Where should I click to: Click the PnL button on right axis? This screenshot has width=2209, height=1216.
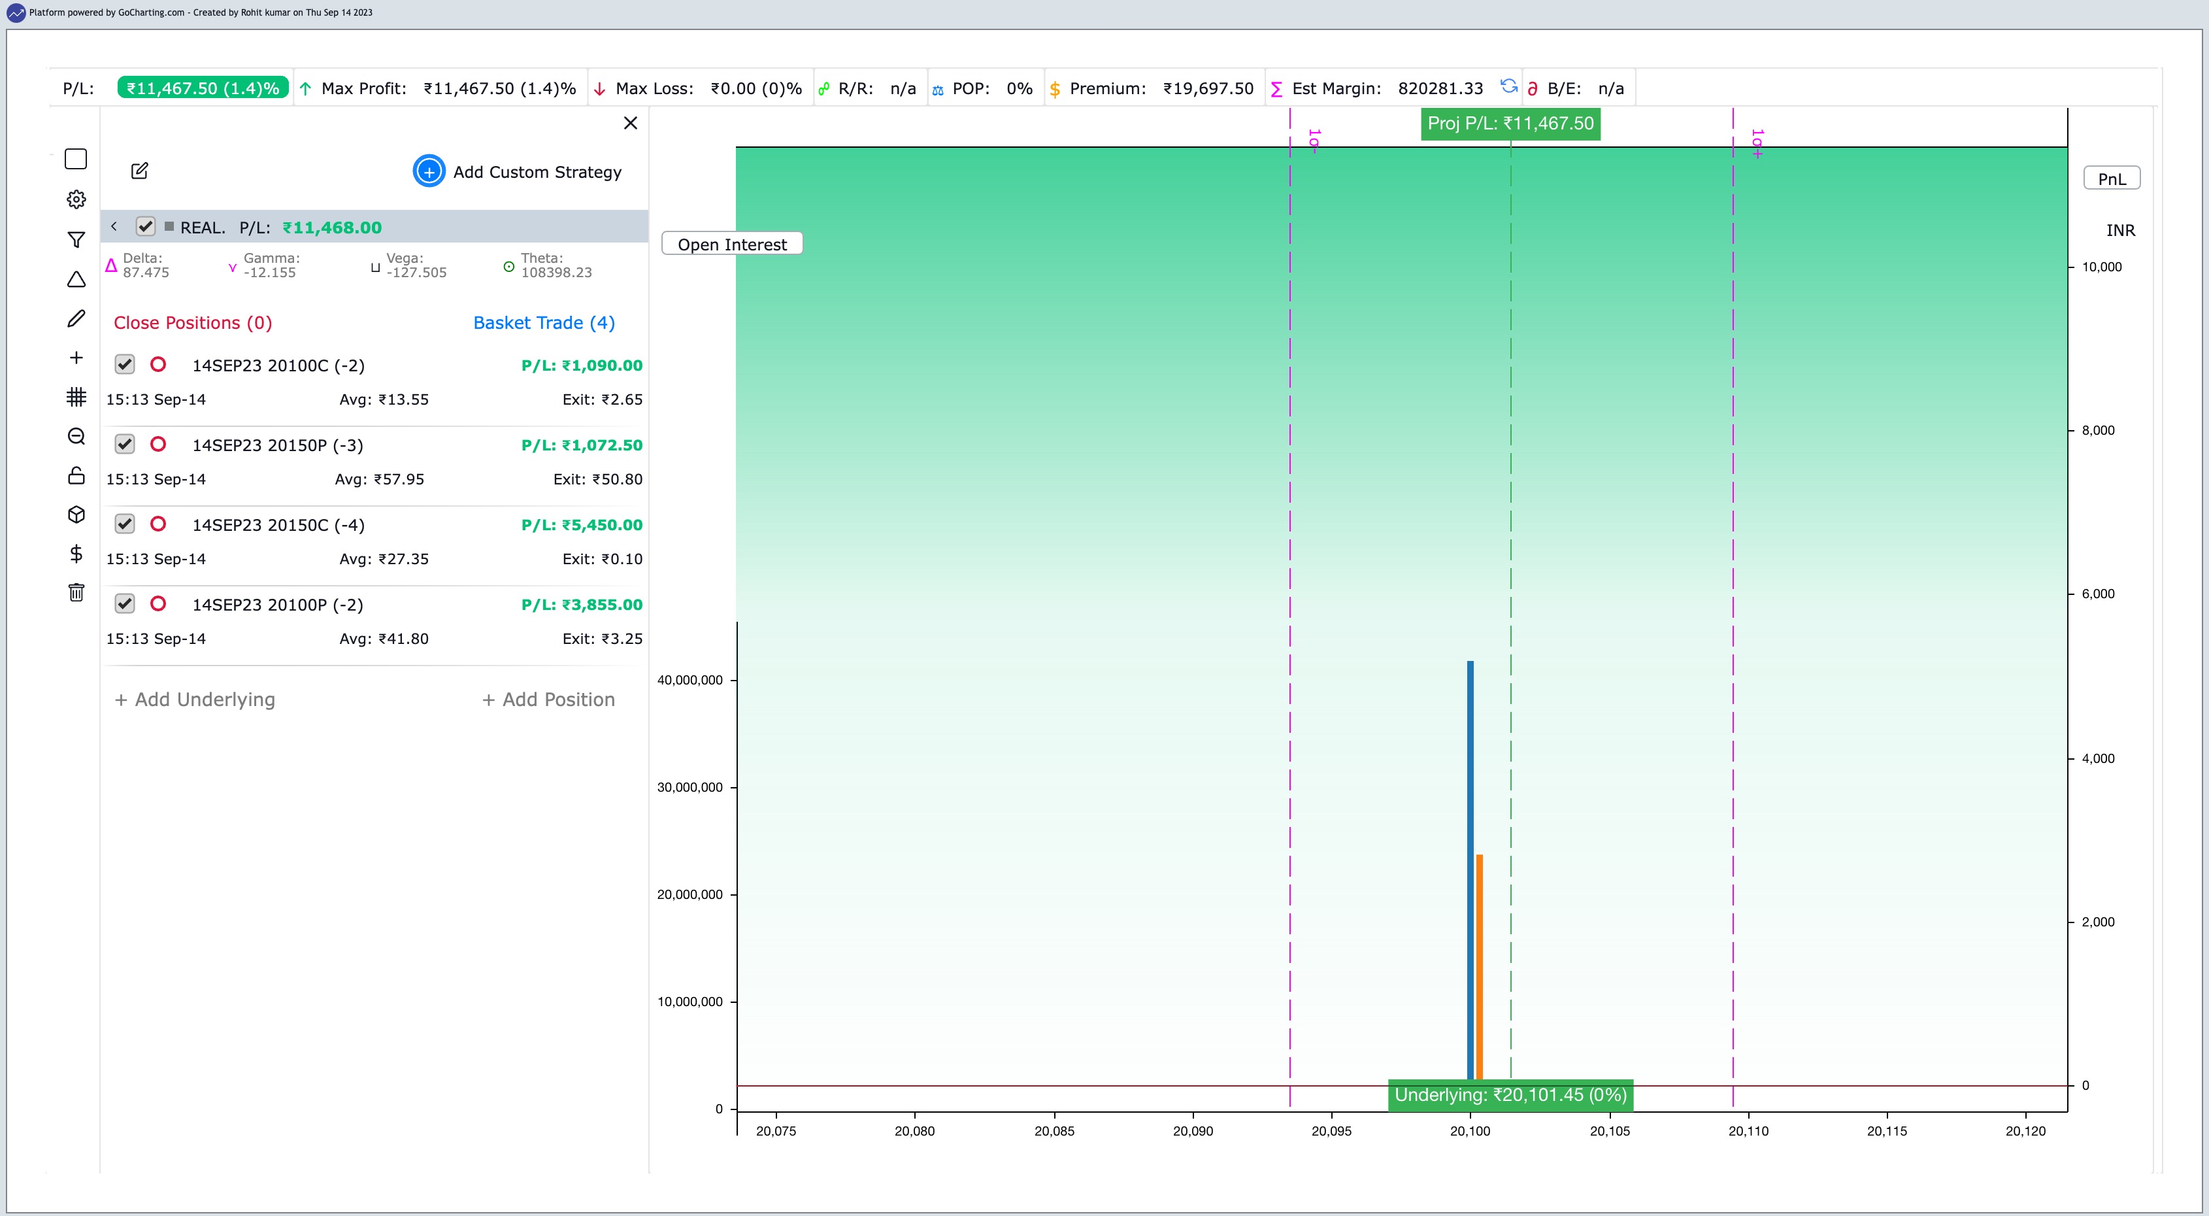2111,178
